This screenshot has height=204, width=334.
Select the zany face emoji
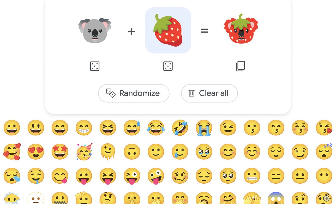click(156, 176)
